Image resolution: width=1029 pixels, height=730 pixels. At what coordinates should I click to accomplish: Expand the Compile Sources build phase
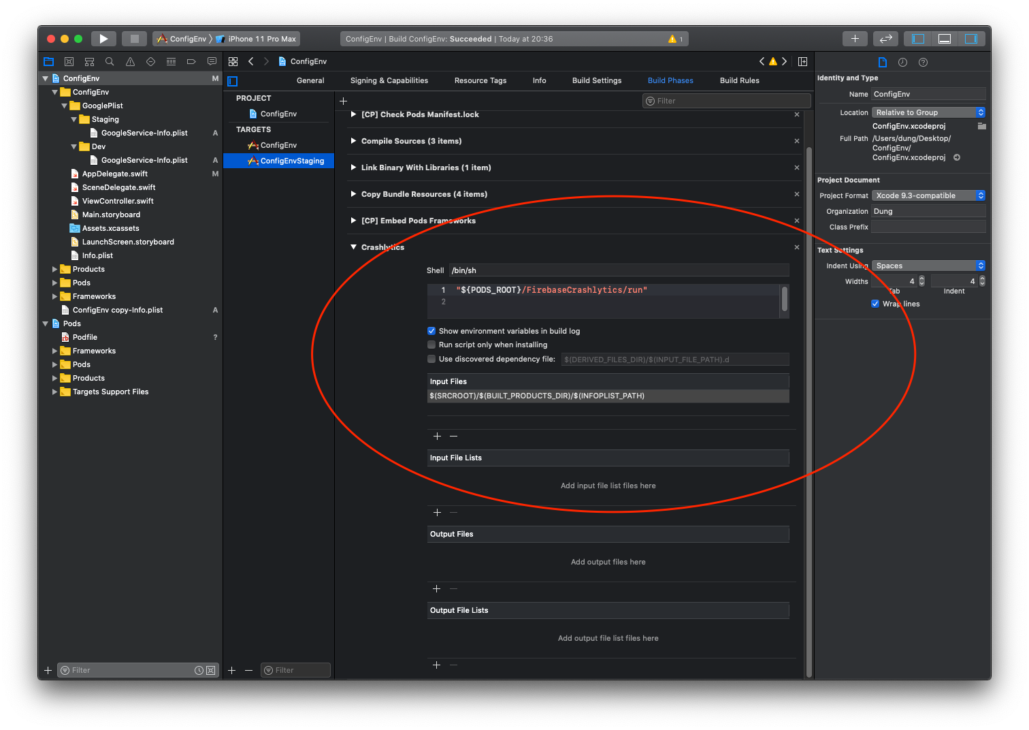353,141
